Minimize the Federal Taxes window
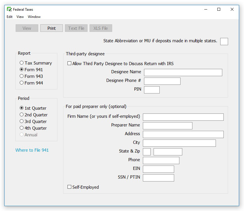 point(206,10)
